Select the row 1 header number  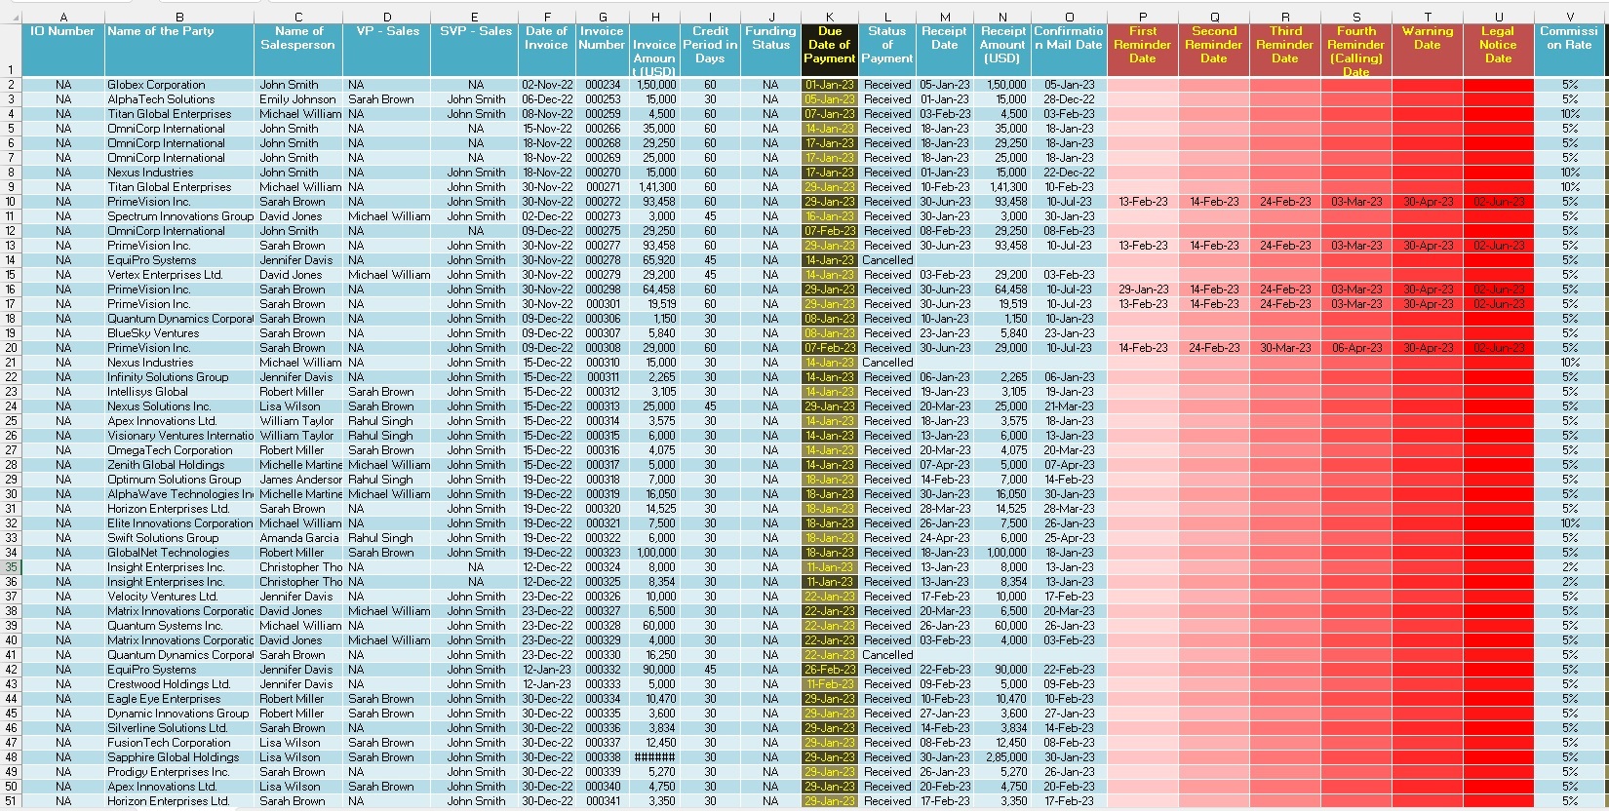click(x=11, y=70)
